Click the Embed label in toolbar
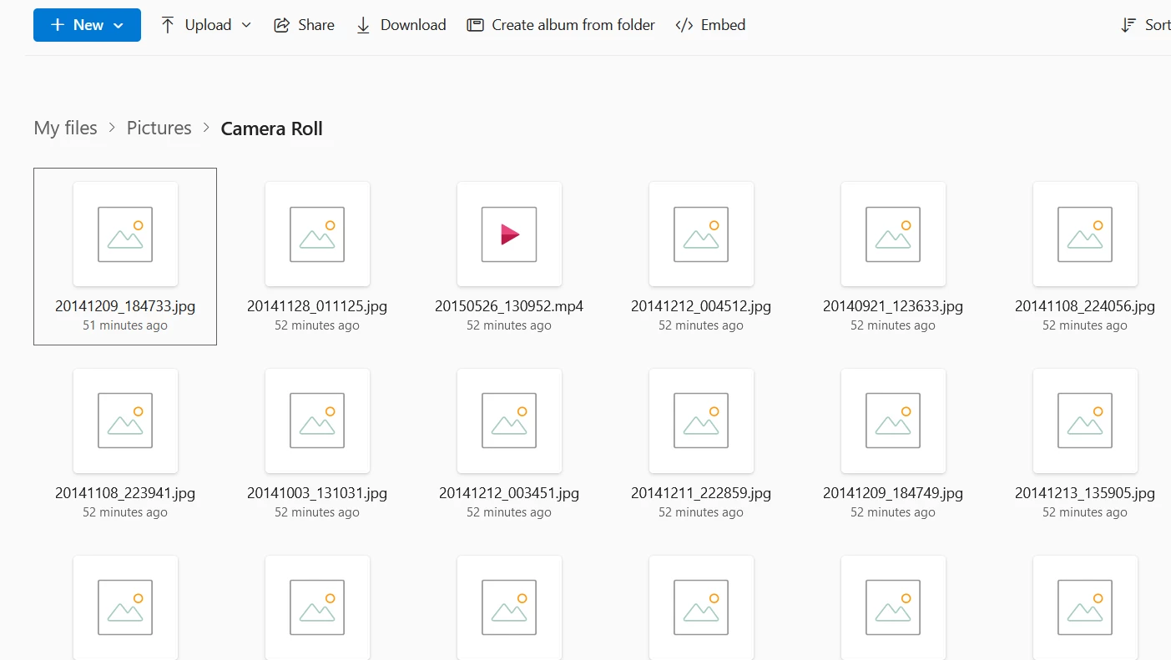The image size is (1171, 660). point(723,25)
